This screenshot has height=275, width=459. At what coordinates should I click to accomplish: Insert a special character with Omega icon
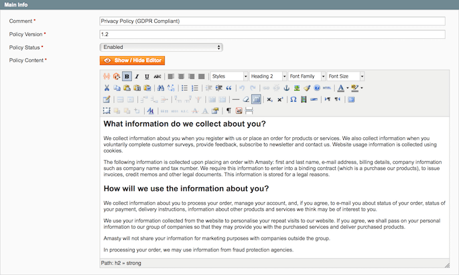point(293,99)
